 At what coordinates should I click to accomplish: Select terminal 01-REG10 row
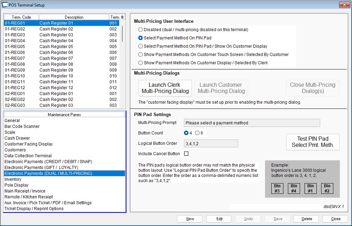click(61, 76)
